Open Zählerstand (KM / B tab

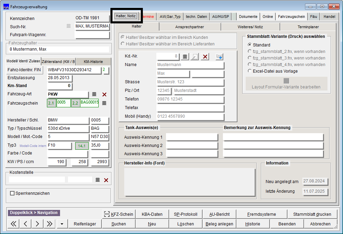tap(58, 62)
